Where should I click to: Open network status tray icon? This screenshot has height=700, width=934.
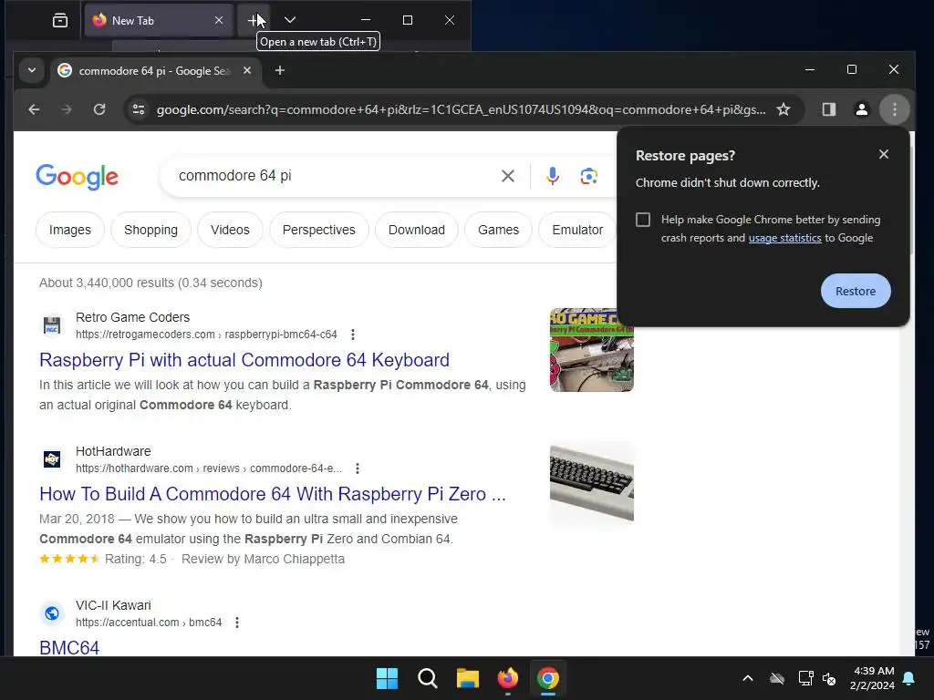(805, 678)
